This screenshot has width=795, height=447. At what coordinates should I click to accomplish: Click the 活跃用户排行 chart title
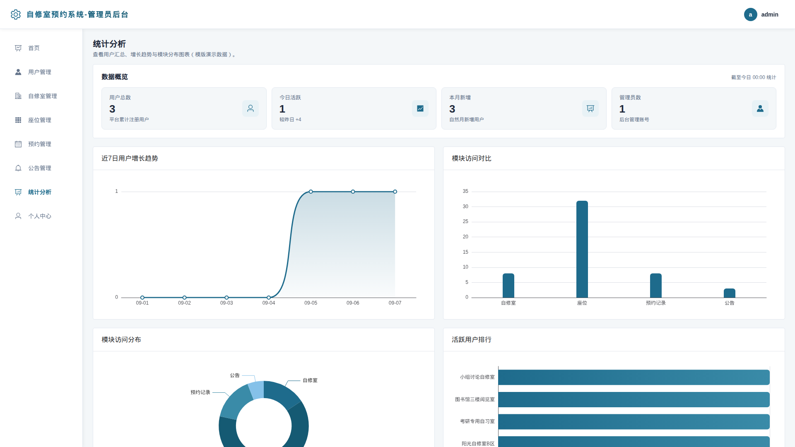pyautogui.click(x=472, y=340)
